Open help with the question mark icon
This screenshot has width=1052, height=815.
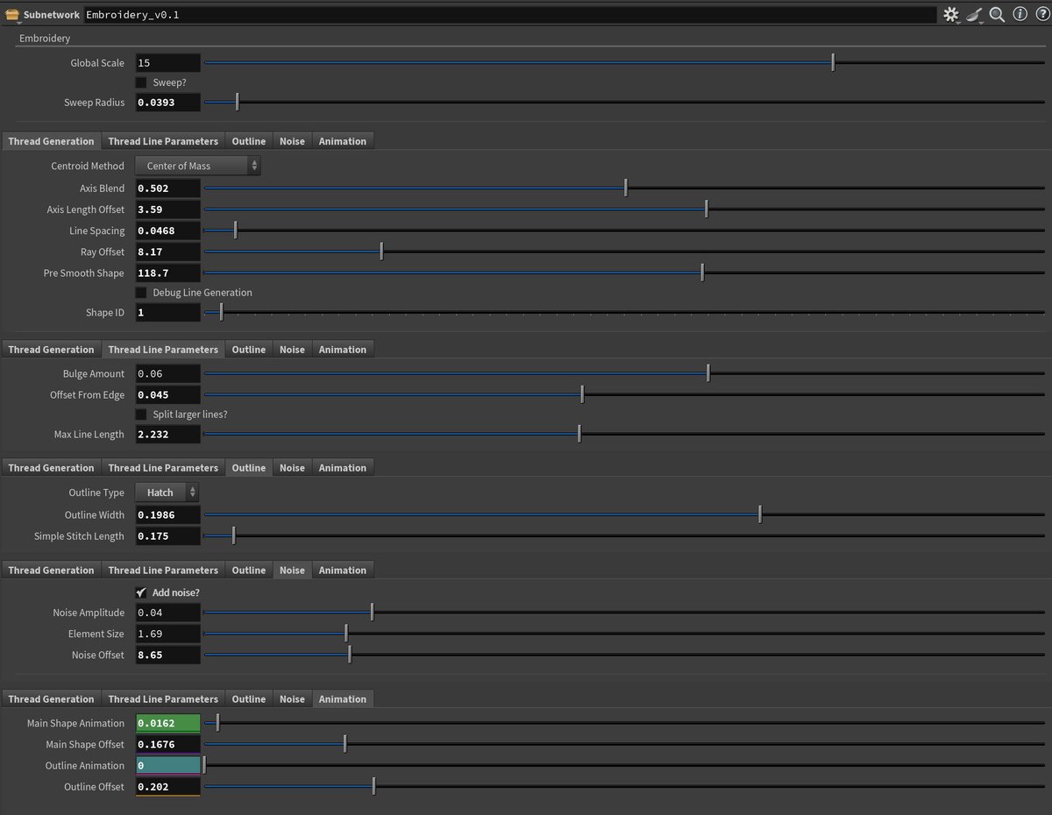[x=1042, y=15]
